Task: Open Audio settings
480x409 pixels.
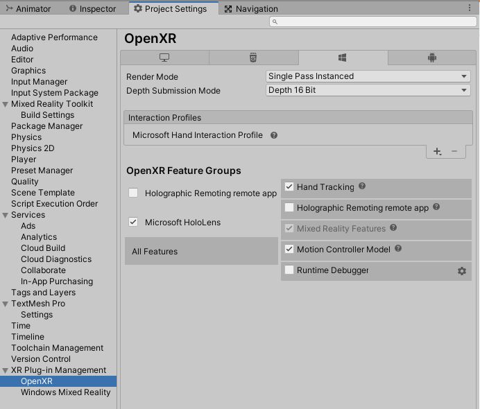Action: coord(22,49)
